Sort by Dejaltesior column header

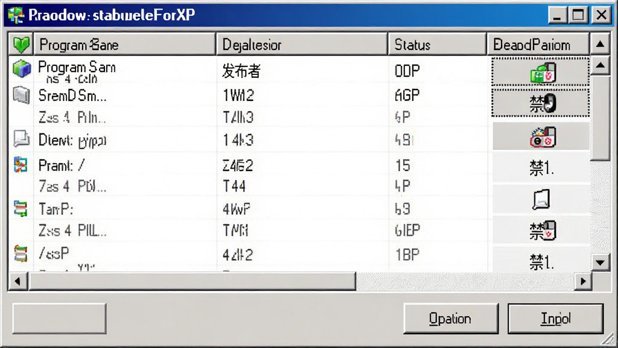click(x=302, y=45)
